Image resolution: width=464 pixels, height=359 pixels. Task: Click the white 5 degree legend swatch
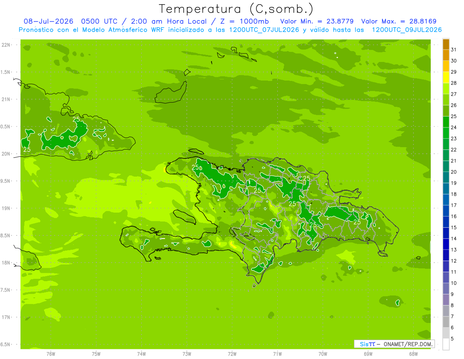click(446, 344)
